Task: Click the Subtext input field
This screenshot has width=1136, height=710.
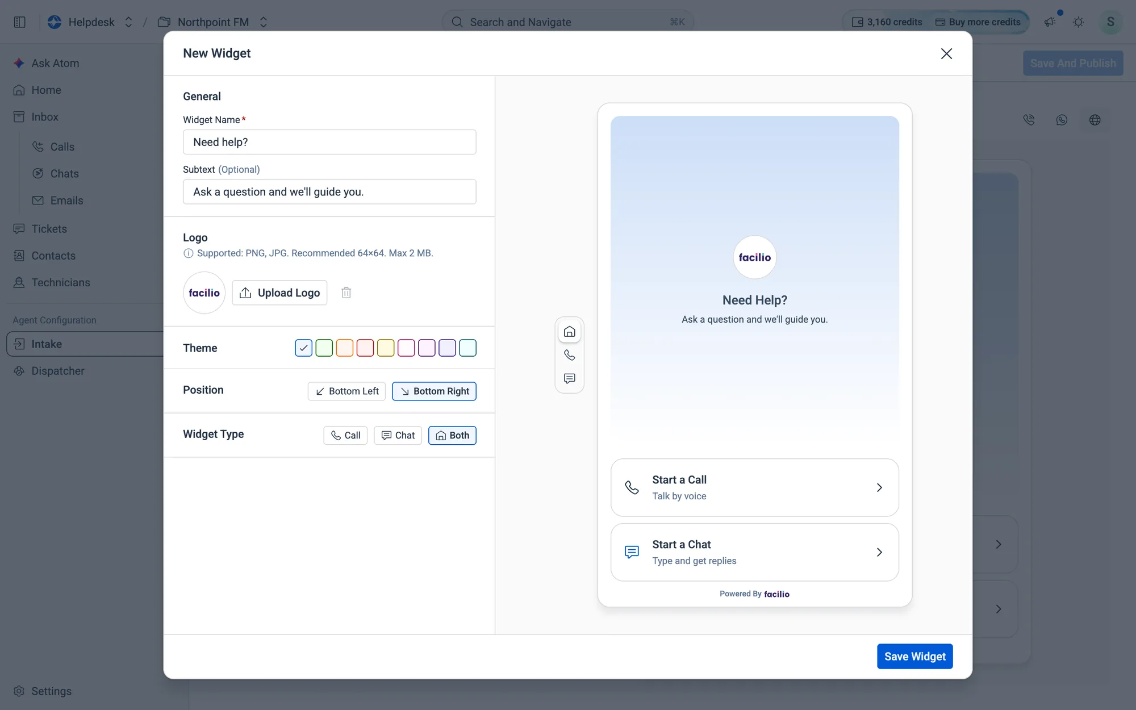Action: (x=329, y=192)
